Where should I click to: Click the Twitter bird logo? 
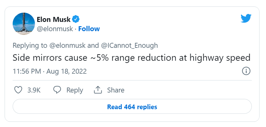coord(246,18)
